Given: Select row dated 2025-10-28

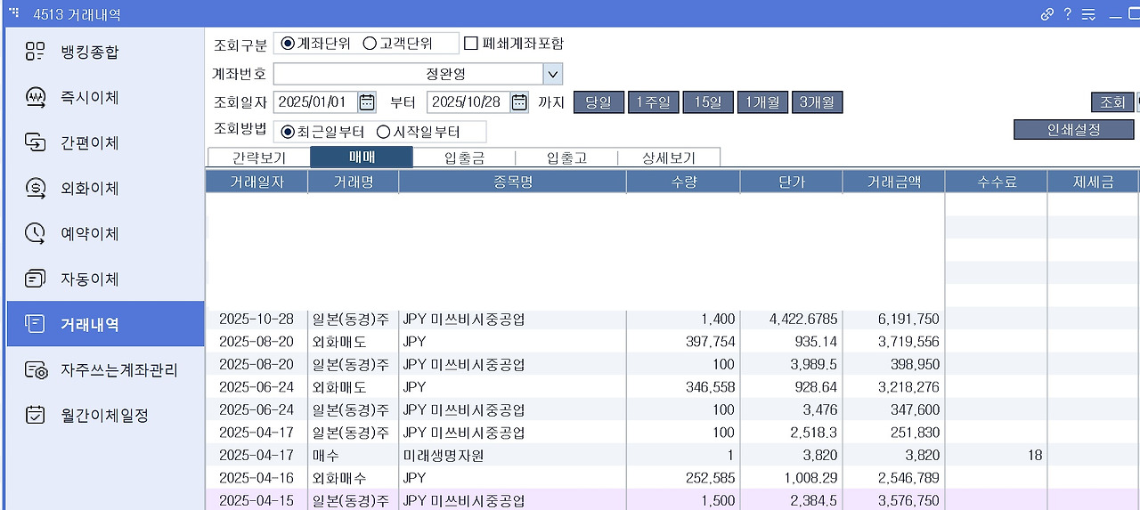Looking at the screenshot, I should pos(672,319).
